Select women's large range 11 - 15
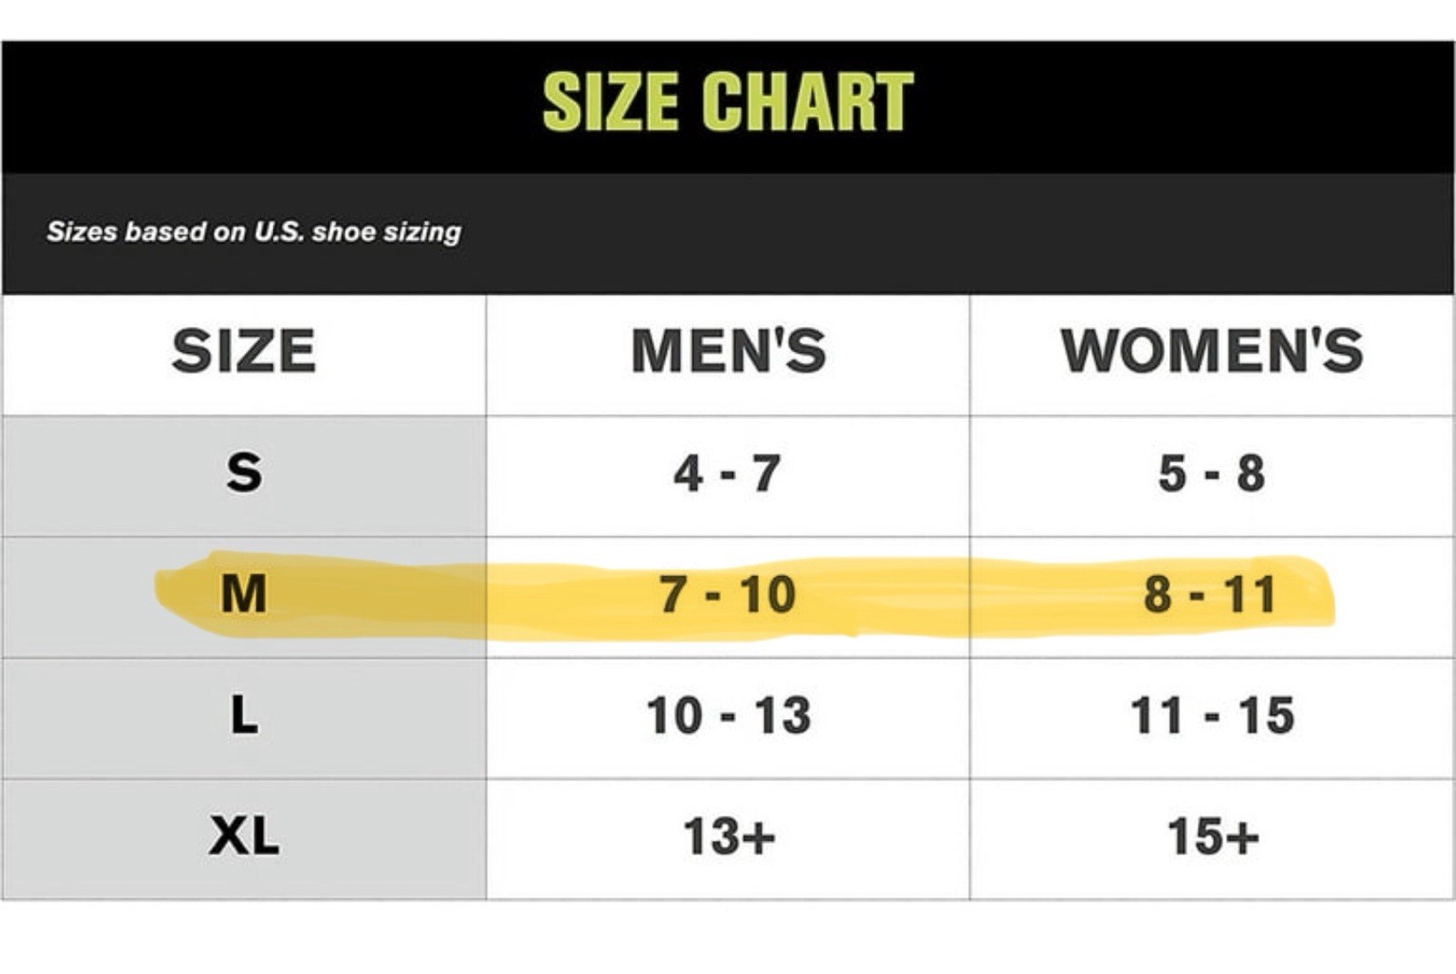This screenshot has width=1456, height=974. click(x=1212, y=715)
